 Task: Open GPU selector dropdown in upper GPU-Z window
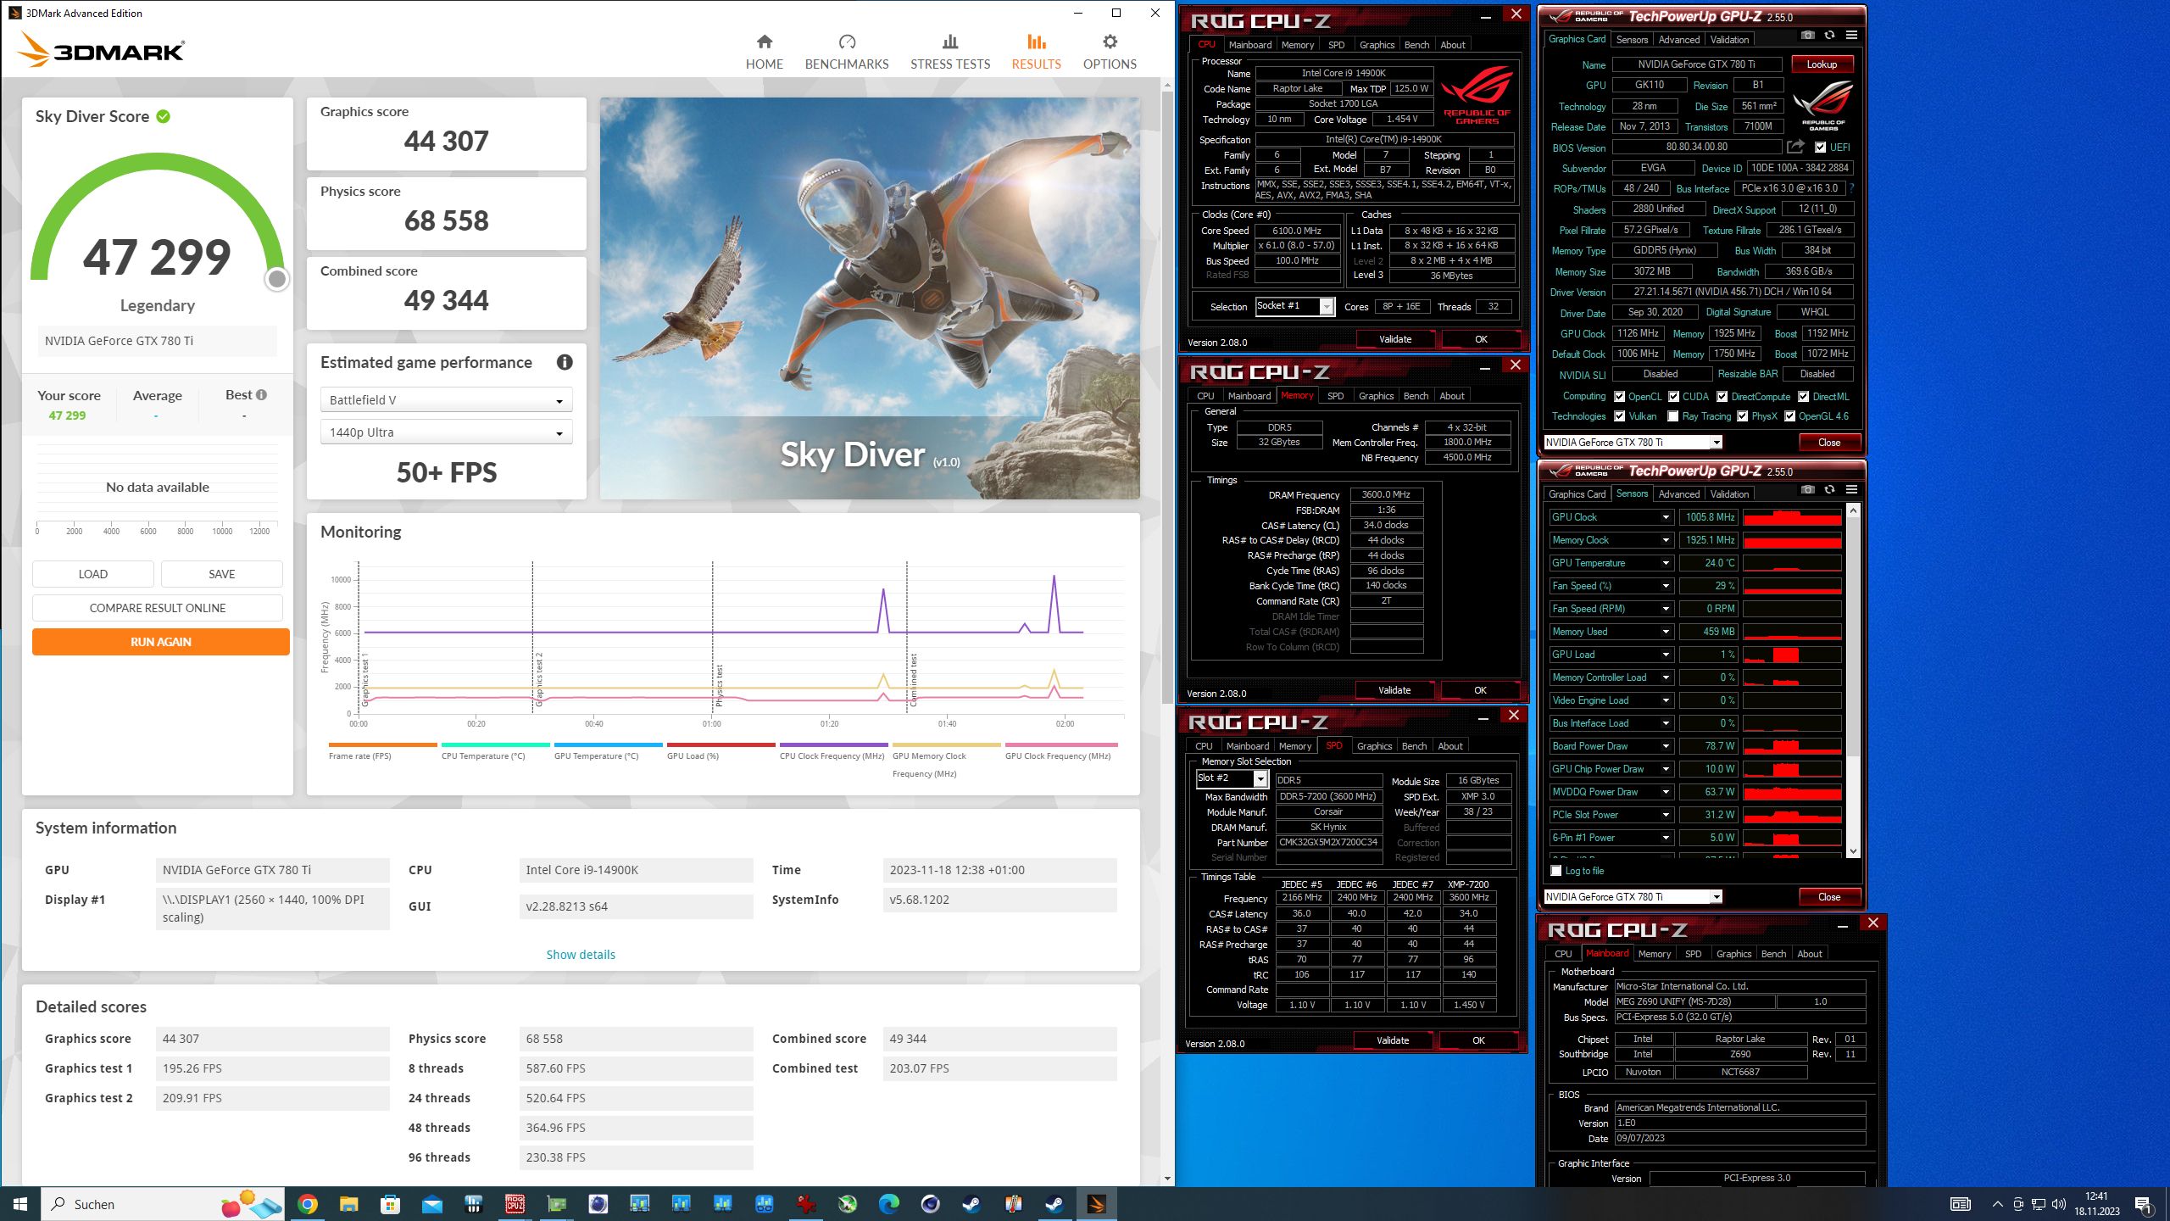[x=1633, y=443]
